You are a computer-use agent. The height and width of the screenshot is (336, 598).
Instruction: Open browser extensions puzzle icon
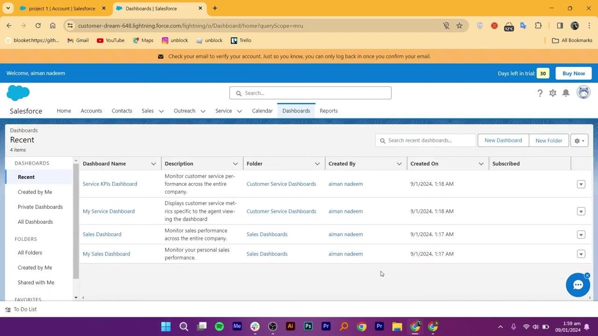(538, 26)
